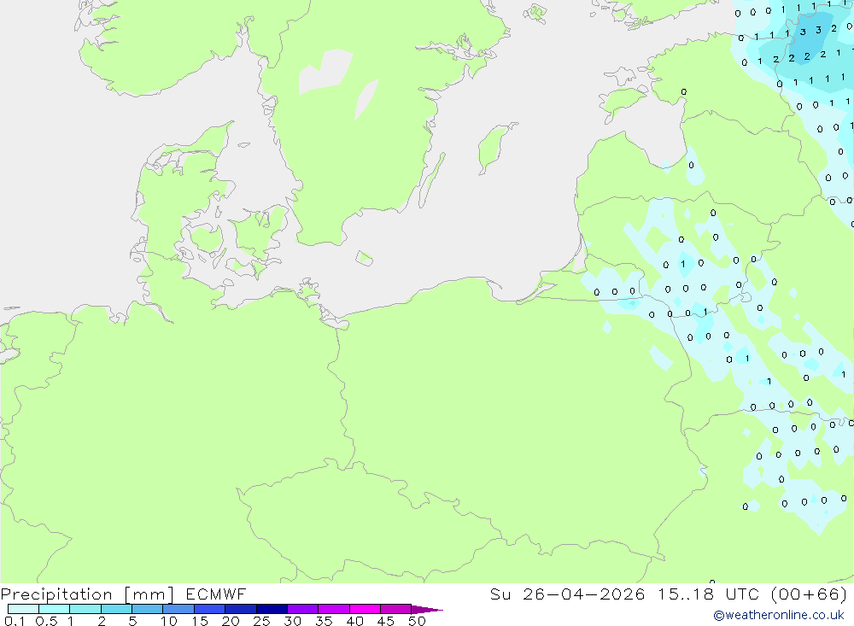Pick the 25–30 mm navy legend swatch
854x626 pixels.
coord(272,609)
